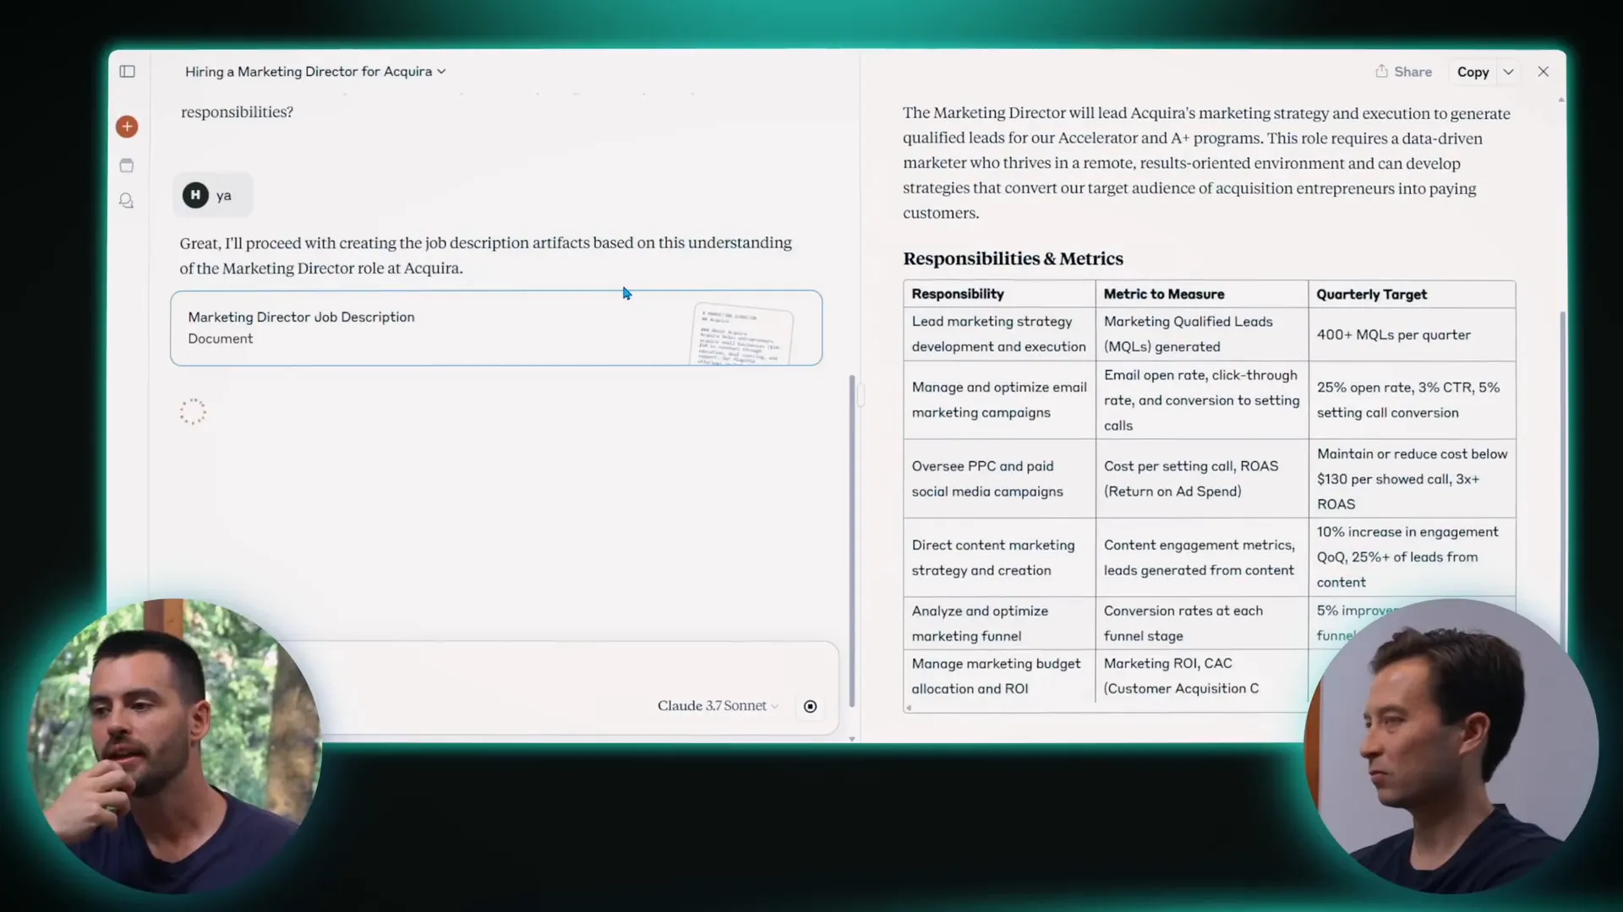Click the Responsibility column header
The image size is (1623, 912).
point(958,294)
